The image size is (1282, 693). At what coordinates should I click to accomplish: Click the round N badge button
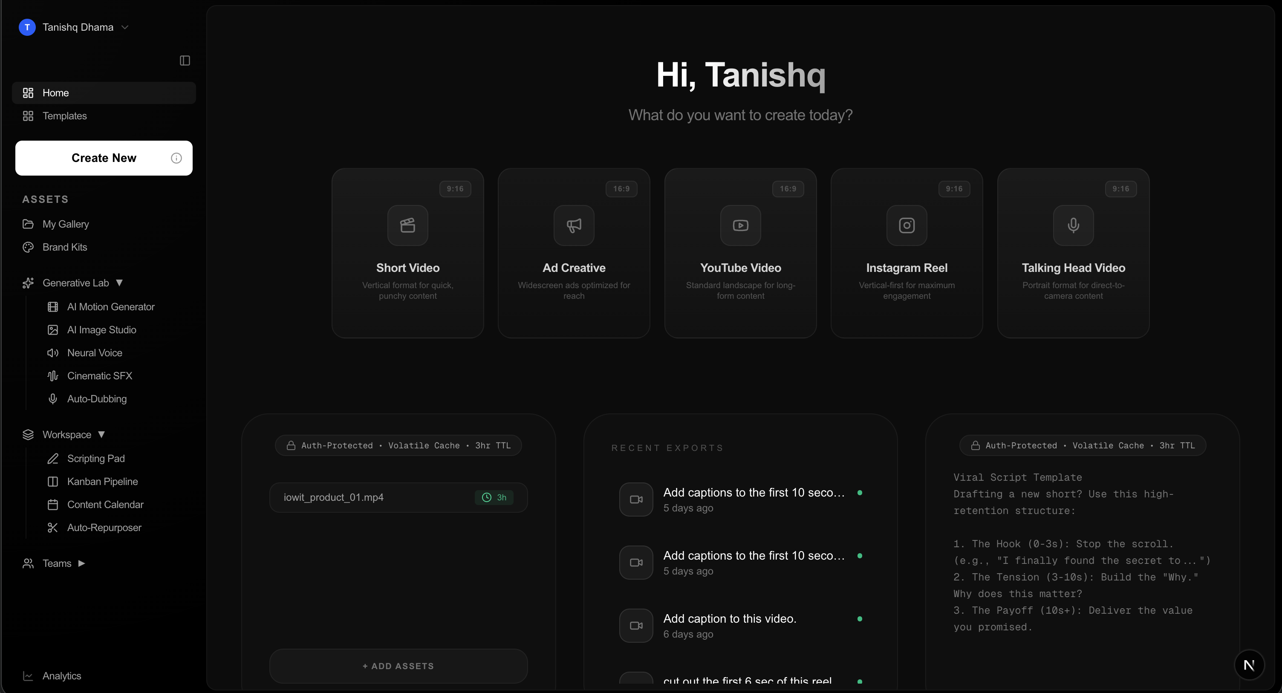pyautogui.click(x=1249, y=664)
